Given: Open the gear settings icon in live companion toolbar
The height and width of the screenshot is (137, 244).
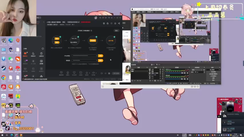Looking at the screenshot, I should pos(109,73).
